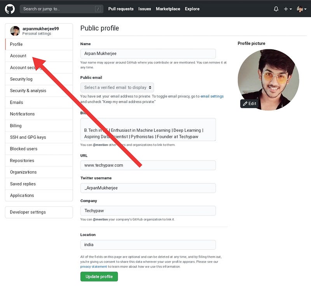Click the Profile picture label
311x295 pixels.
pos(251,44)
